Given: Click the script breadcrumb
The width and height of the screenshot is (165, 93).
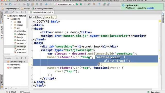Looking at the screenshot, I should [x=51, y=17].
